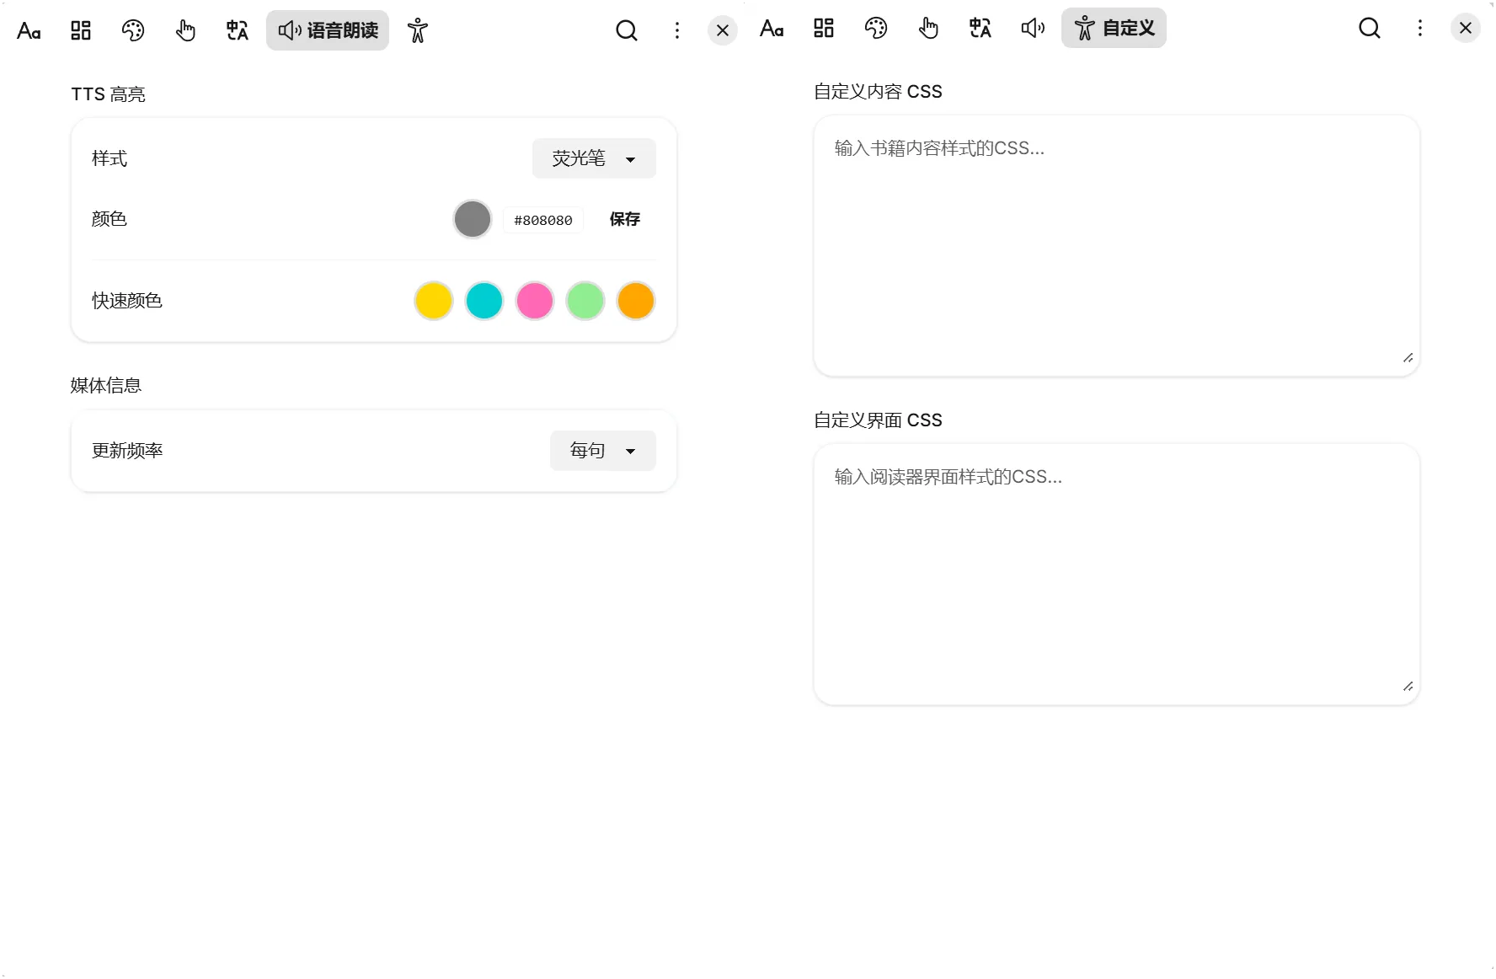Open translation settings in left panel

coord(238,31)
